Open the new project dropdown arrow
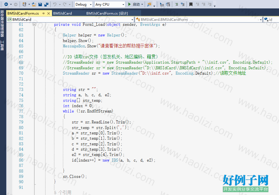 (29, 4)
